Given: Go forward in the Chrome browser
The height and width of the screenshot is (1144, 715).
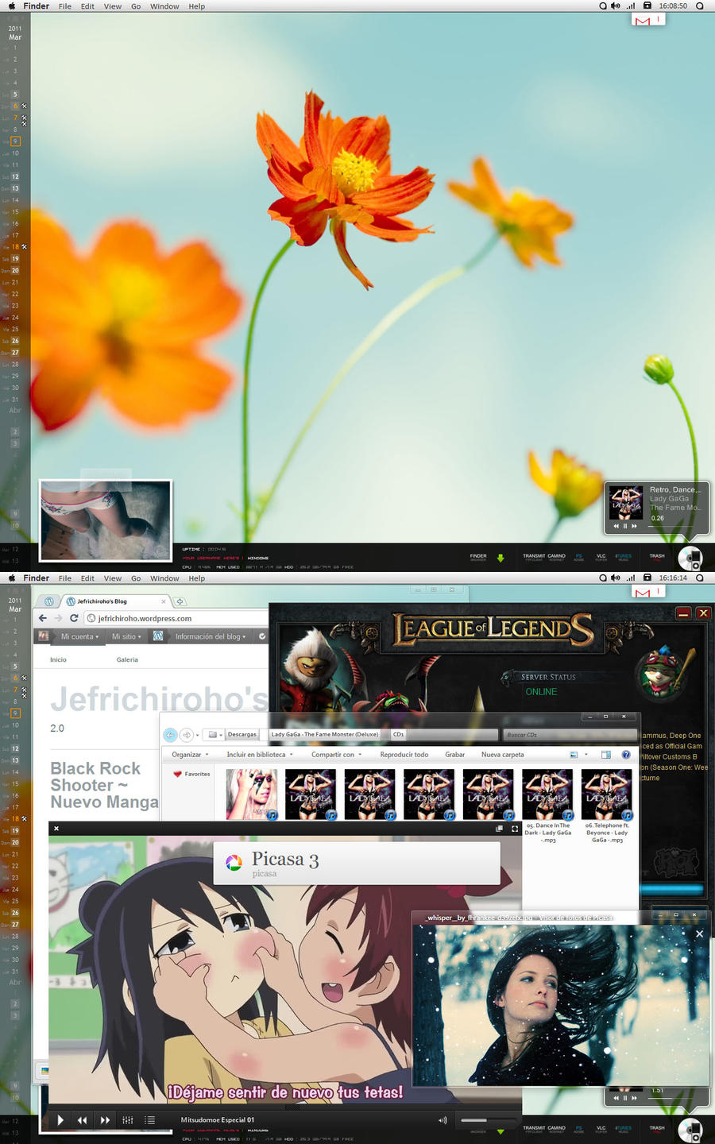Looking at the screenshot, I should [58, 618].
